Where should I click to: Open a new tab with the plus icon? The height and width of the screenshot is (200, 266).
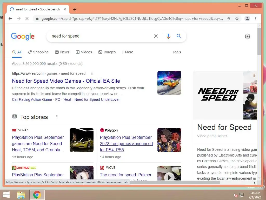click(x=75, y=10)
